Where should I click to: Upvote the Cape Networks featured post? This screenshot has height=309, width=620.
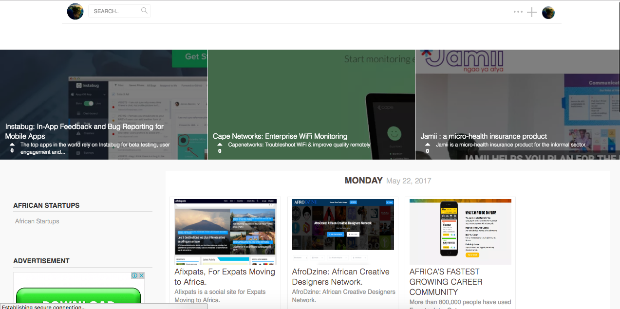220,145
